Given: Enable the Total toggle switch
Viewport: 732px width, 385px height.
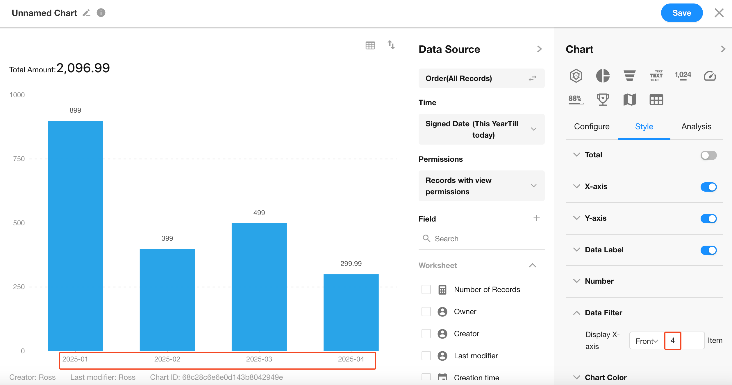Looking at the screenshot, I should point(708,155).
